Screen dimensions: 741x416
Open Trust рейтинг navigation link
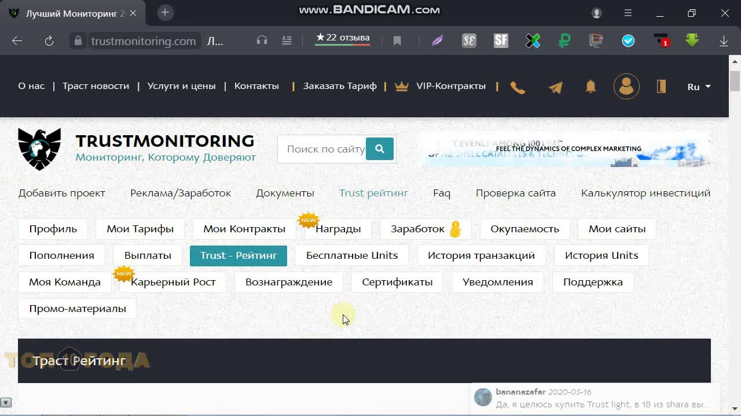pyautogui.click(x=373, y=193)
